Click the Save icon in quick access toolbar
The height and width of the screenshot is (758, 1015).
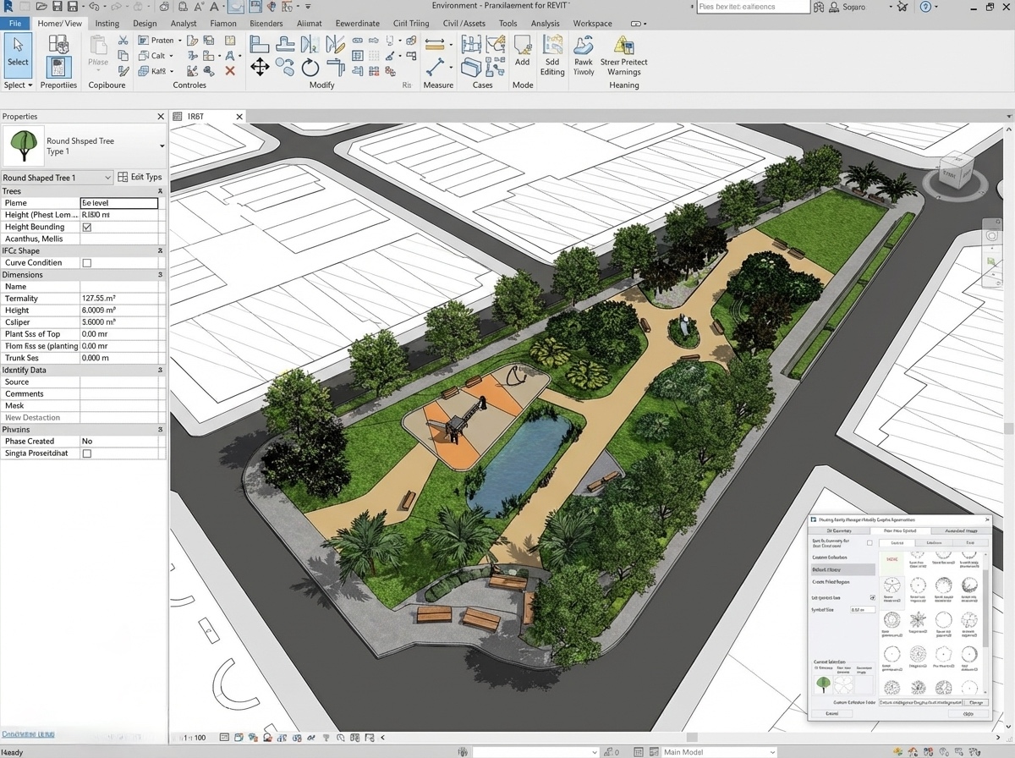click(x=57, y=7)
